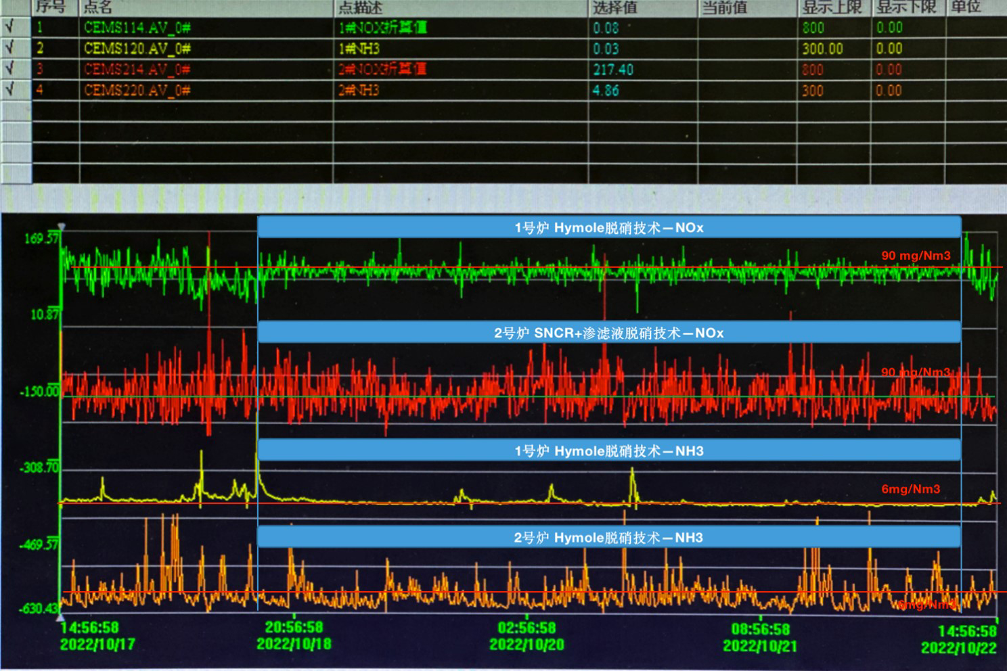Image resolution: width=1007 pixels, height=671 pixels.
Task: Select the 当前值 column header
Action: [724, 7]
